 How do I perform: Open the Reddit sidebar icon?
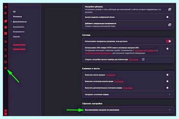click(6, 27)
